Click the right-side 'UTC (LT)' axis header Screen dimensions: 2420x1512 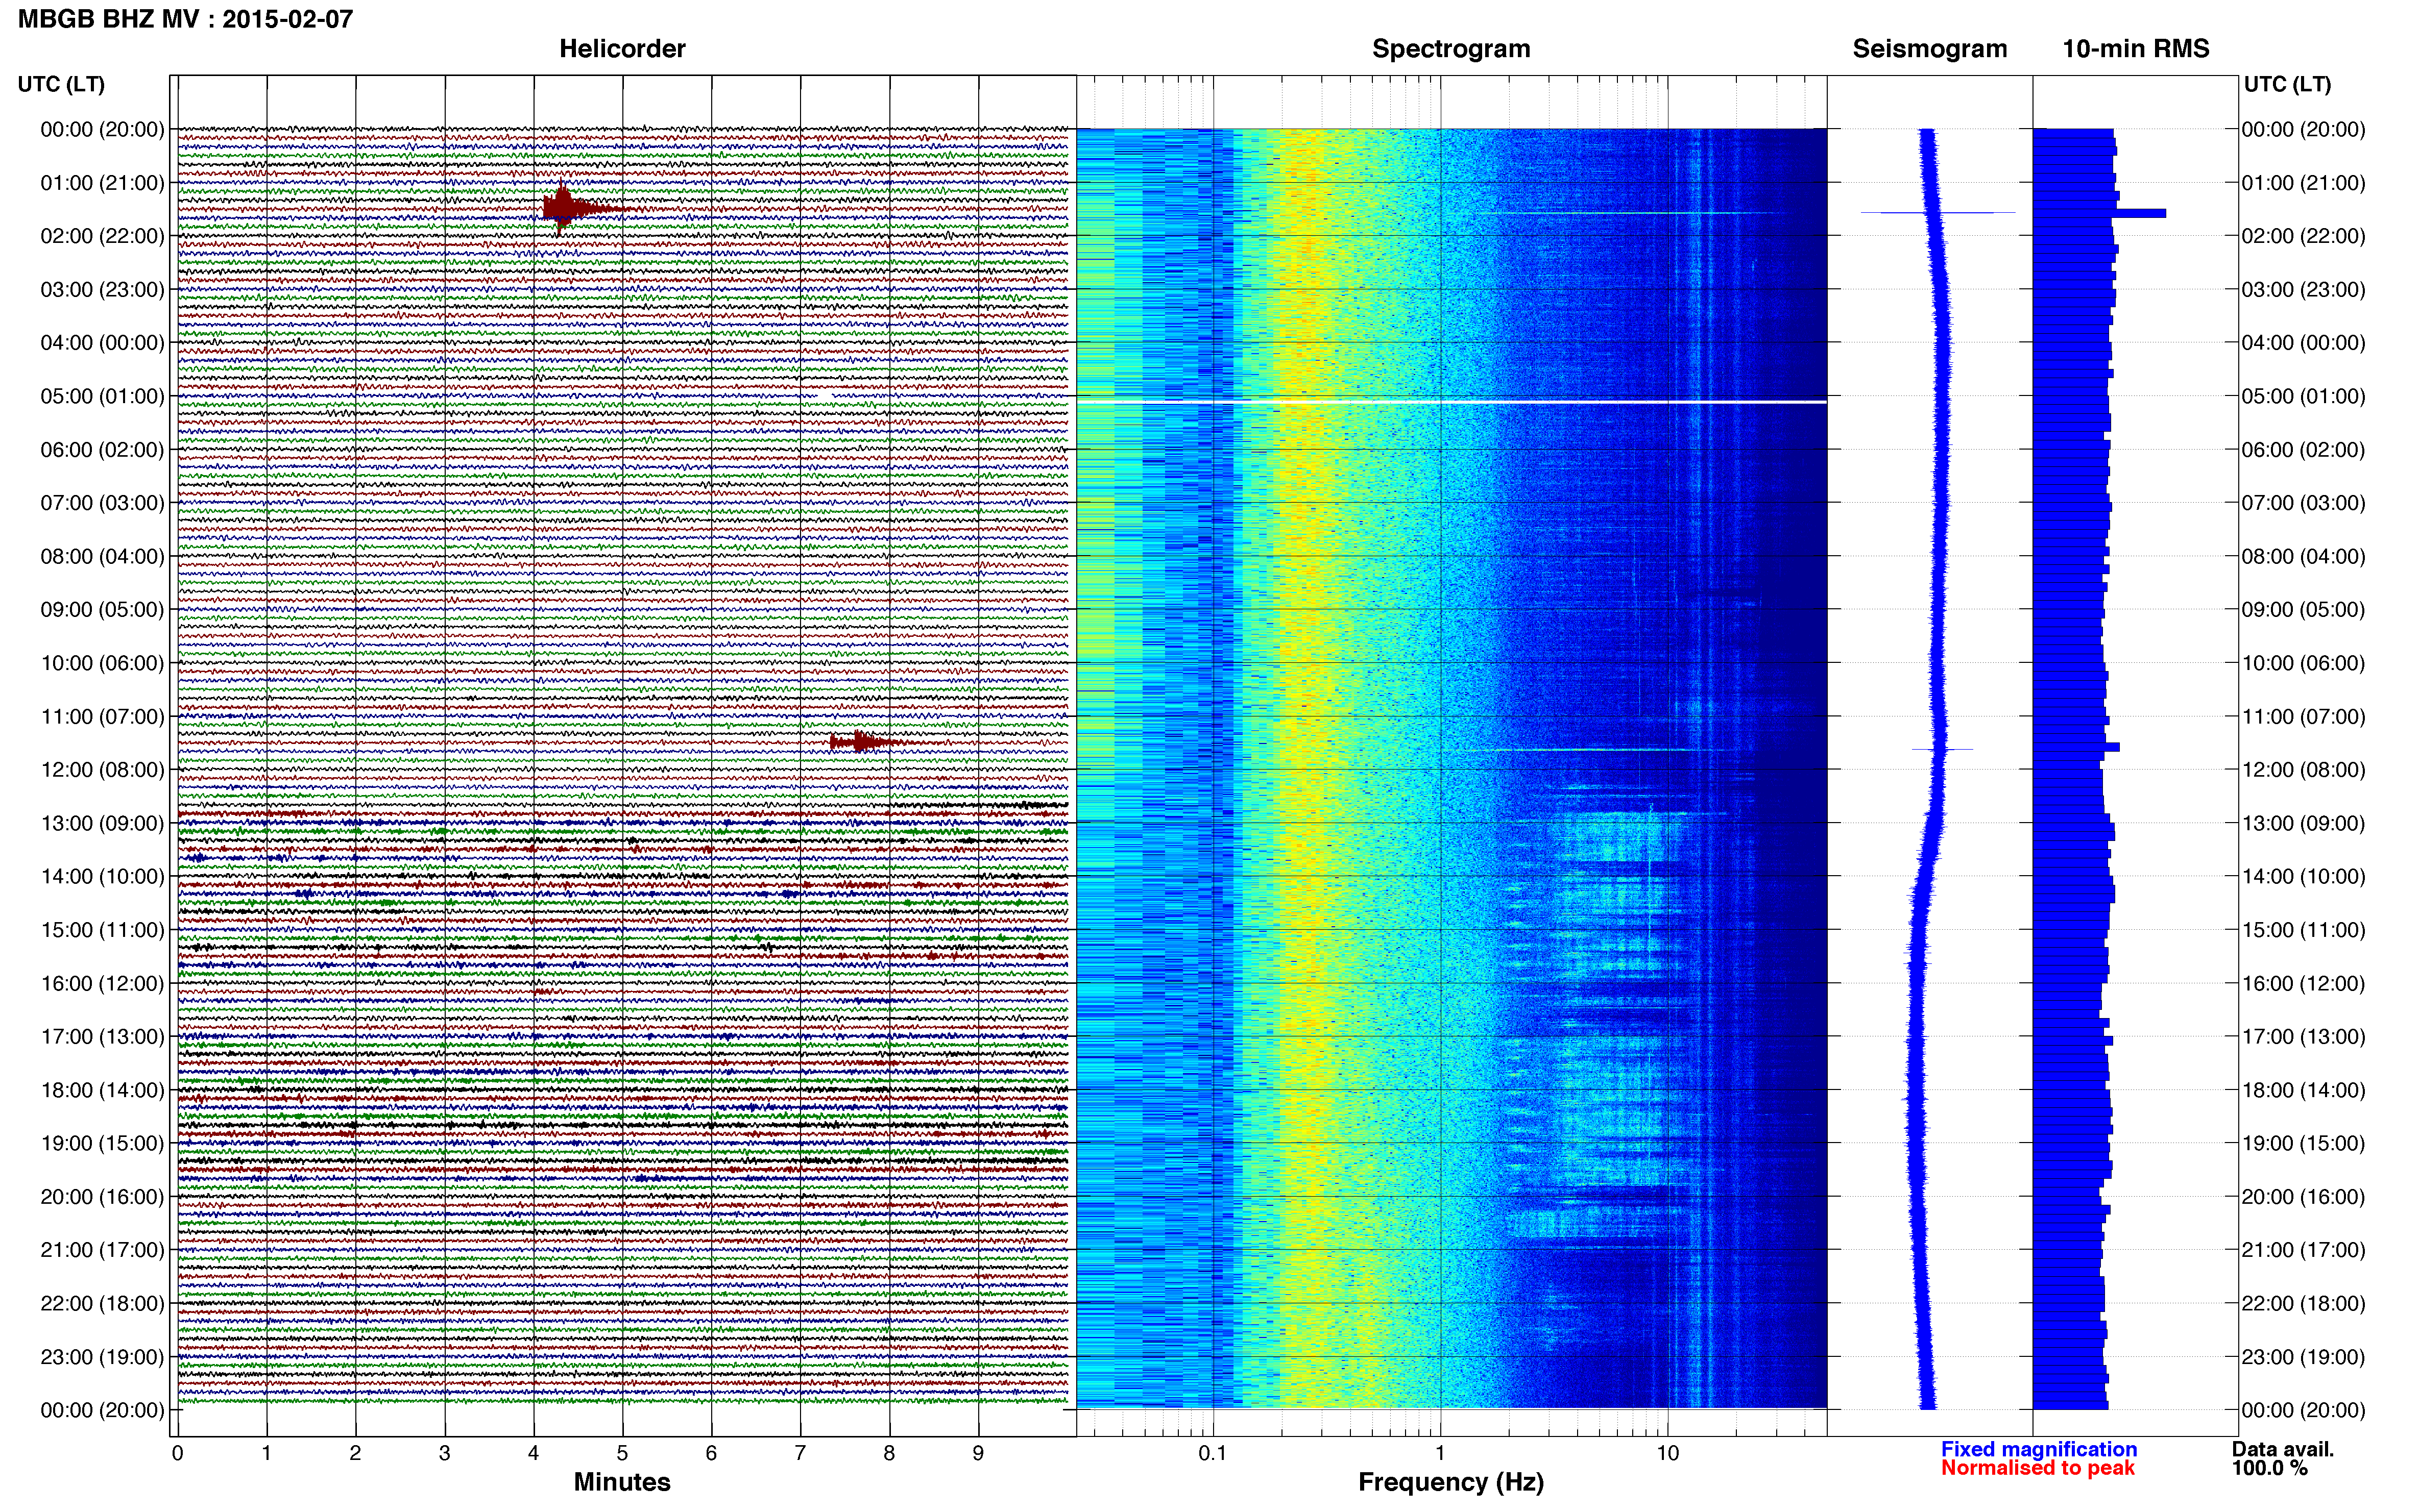click(x=2287, y=84)
